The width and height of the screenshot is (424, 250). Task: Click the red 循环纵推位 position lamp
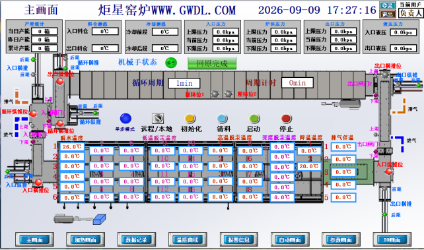pyautogui.click(x=33, y=113)
